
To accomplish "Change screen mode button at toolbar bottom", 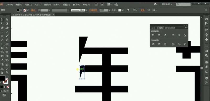I will pos(4,95).
